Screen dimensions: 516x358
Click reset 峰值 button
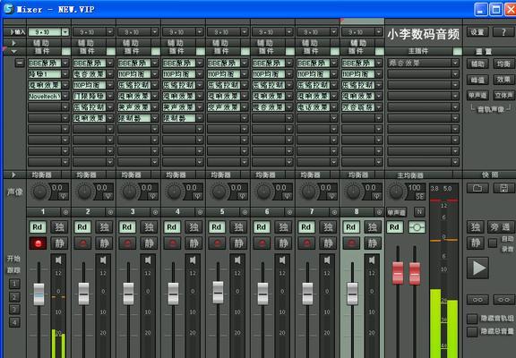click(x=477, y=80)
